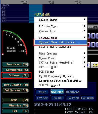Toggle the AGC Med button
This screenshot has width=98, height=114.
pyautogui.click(x=57, y=92)
